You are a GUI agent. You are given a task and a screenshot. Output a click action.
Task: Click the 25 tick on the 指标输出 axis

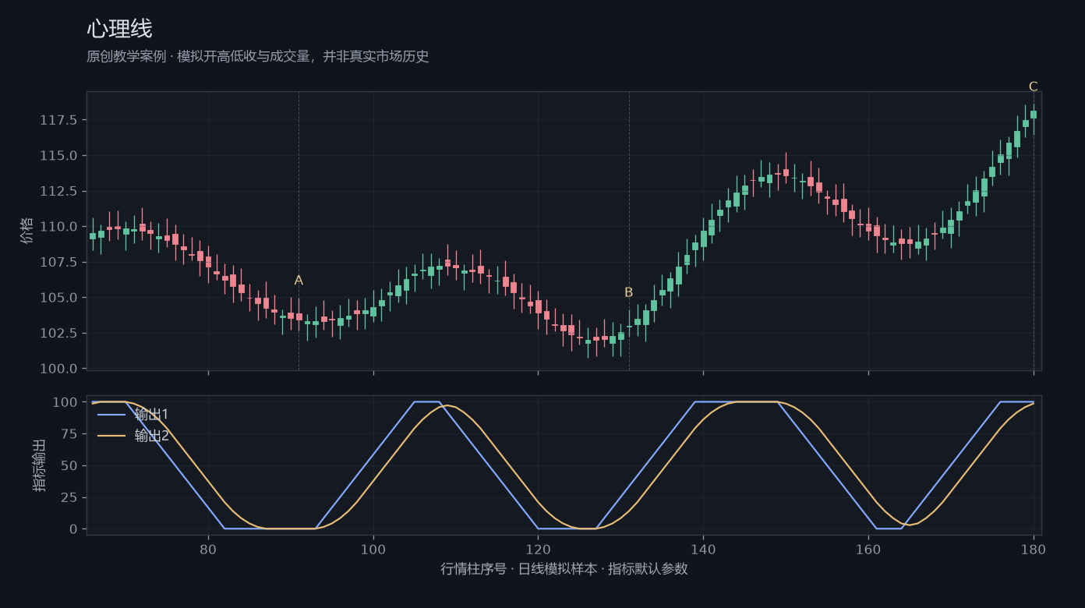[69, 497]
